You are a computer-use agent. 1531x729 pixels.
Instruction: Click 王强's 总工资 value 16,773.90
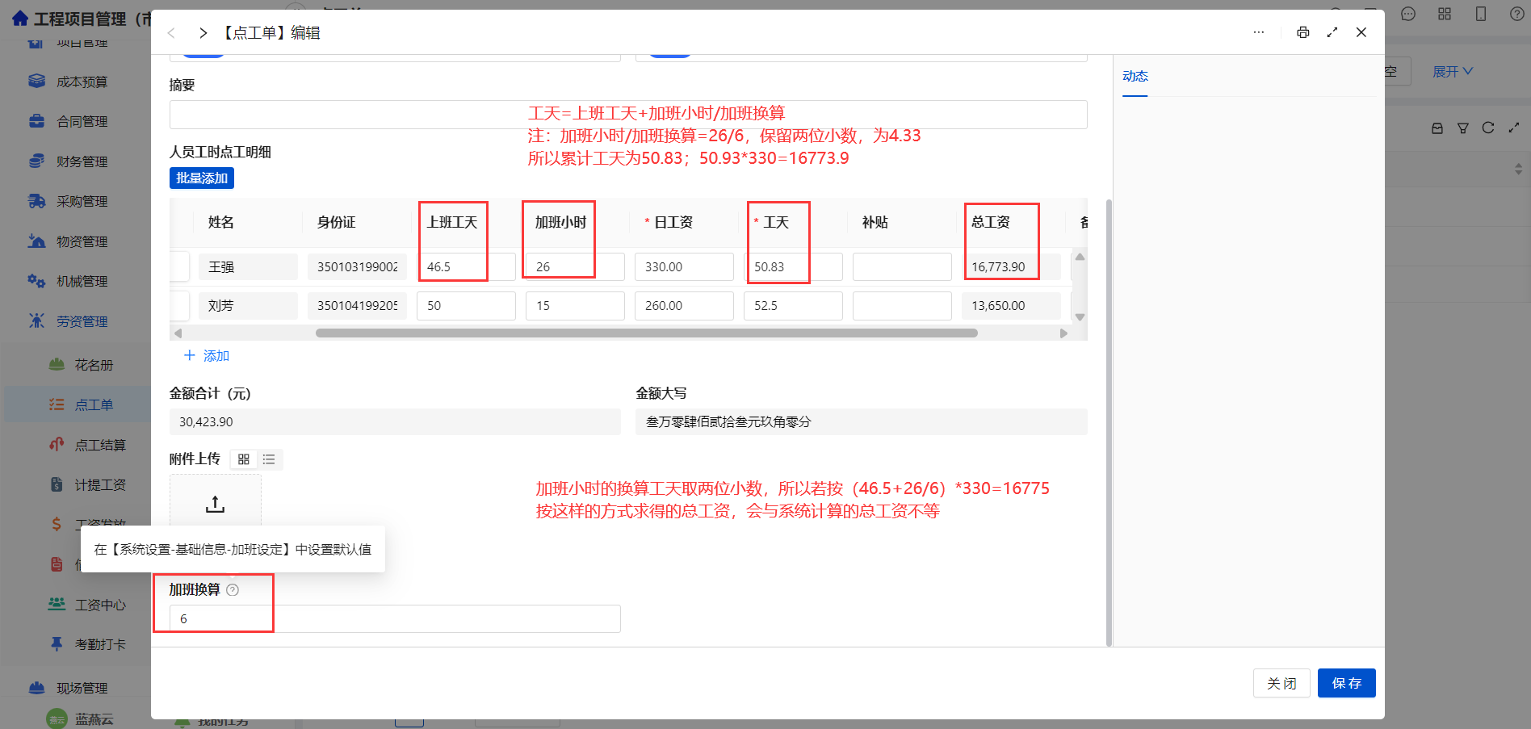(1011, 266)
